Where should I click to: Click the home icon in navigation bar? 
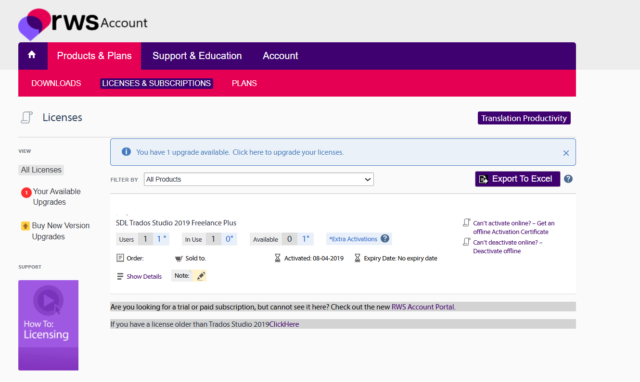pyautogui.click(x=32, y=55)
